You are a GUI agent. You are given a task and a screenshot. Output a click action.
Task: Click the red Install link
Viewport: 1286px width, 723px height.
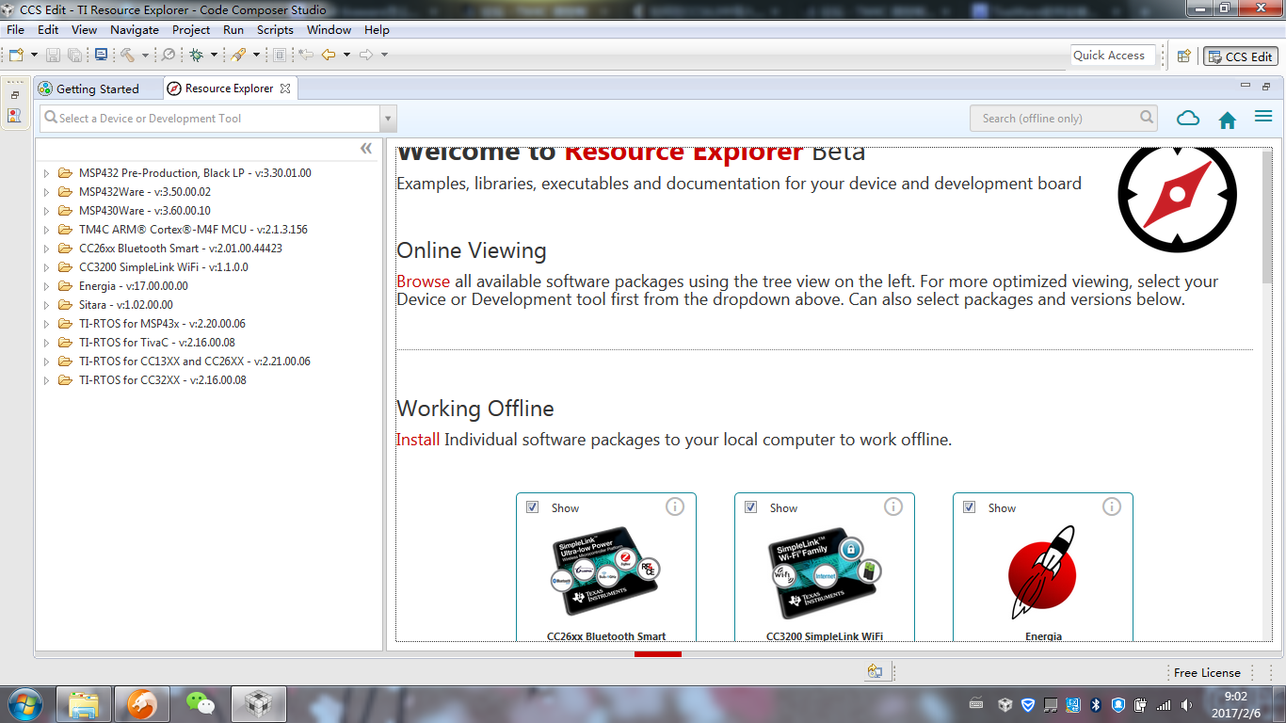pyautogui.click(x=418, y=440)
